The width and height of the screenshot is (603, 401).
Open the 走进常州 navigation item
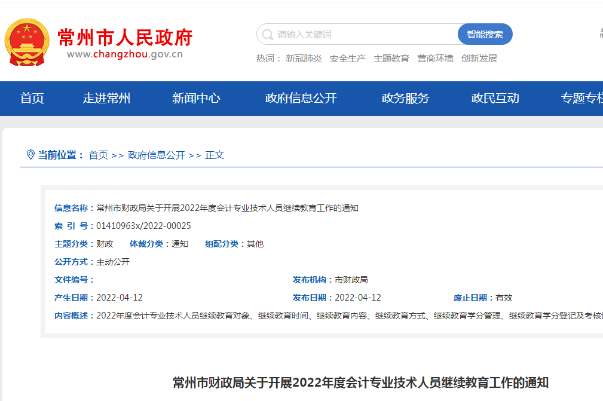pyautogui.click(x=106, y=99)
